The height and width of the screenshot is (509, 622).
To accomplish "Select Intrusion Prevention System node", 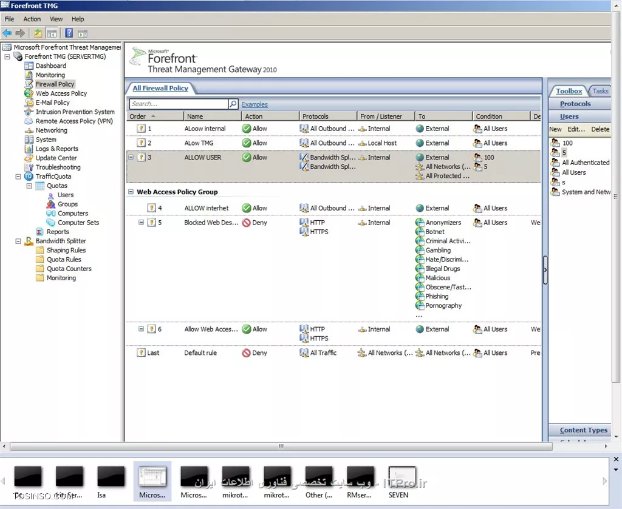I will [75, 112].
